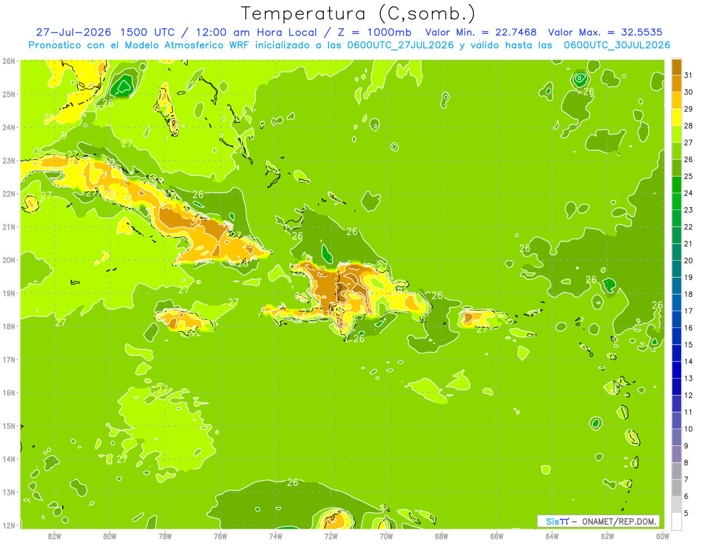The image size is (704, 544).
Task: Click the "26N" latitude axis label
Action: 9,60
